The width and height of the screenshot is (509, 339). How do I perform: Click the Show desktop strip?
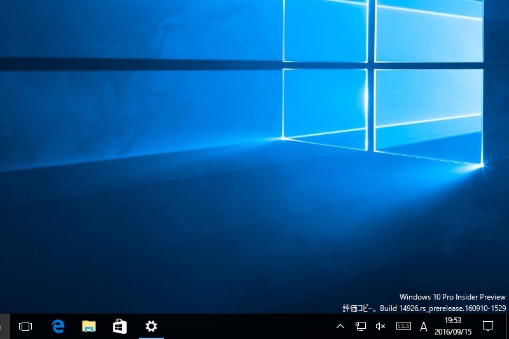tap(506, 326)
